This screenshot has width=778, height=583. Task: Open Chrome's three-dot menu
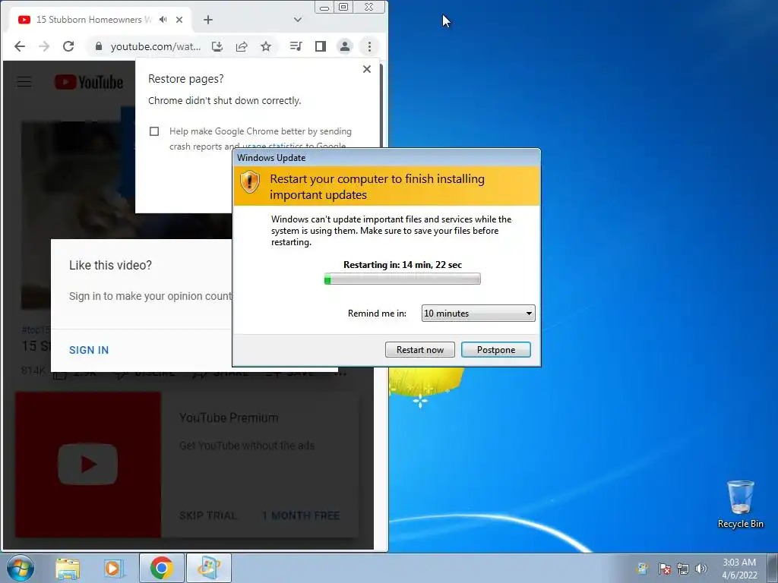tap(369, 46)
